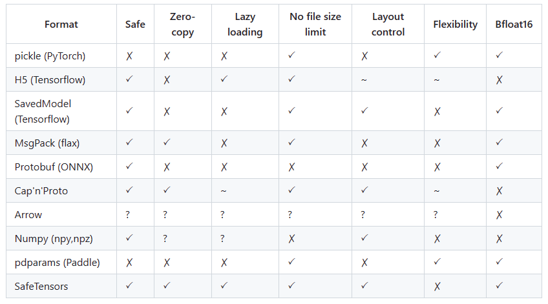
Task: Click the Safe checkmark for SafeTensors
Action: coord(129,285)
